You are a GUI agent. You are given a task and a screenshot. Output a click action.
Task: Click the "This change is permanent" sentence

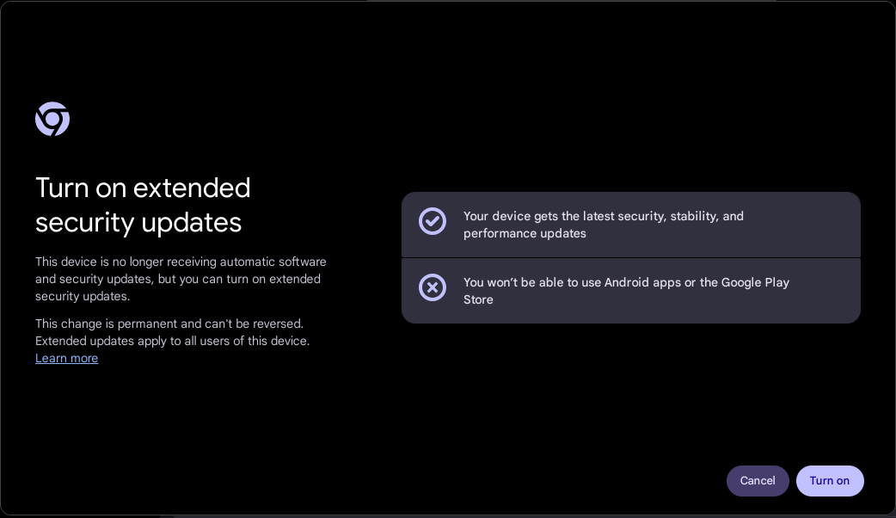click(x=169, y=324)
